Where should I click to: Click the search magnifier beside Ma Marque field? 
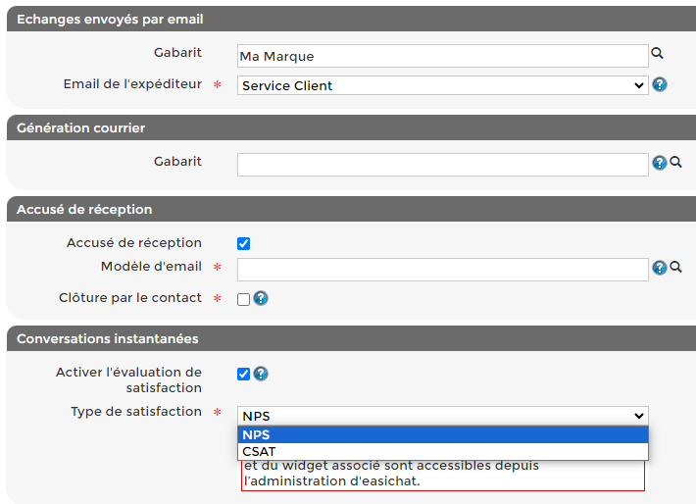point(658,55)
